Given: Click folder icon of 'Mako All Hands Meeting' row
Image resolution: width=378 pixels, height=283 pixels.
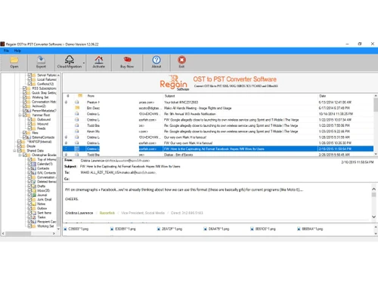Looking at the screenshot, I should tap(77, 108).
